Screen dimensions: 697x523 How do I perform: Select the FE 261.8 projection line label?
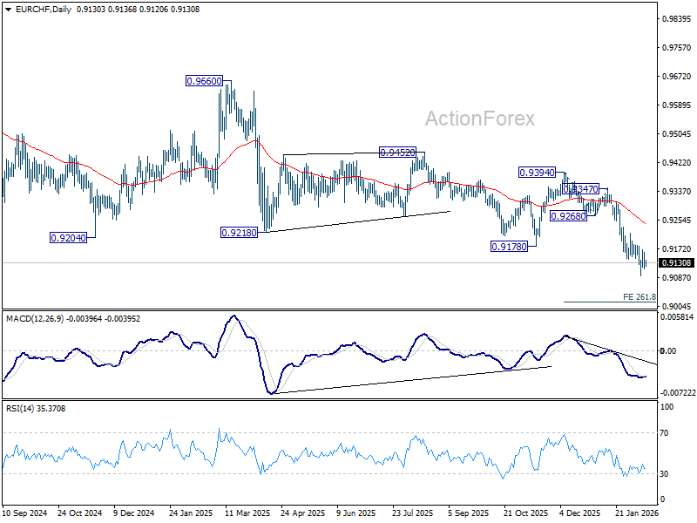(x=639, y=297)
